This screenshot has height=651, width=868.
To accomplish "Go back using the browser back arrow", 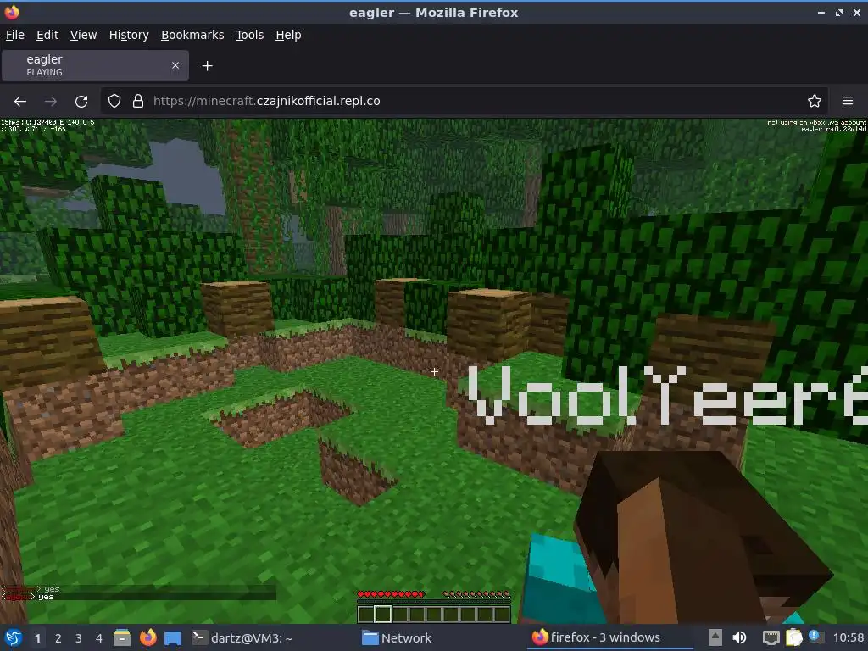I will 20,102.
